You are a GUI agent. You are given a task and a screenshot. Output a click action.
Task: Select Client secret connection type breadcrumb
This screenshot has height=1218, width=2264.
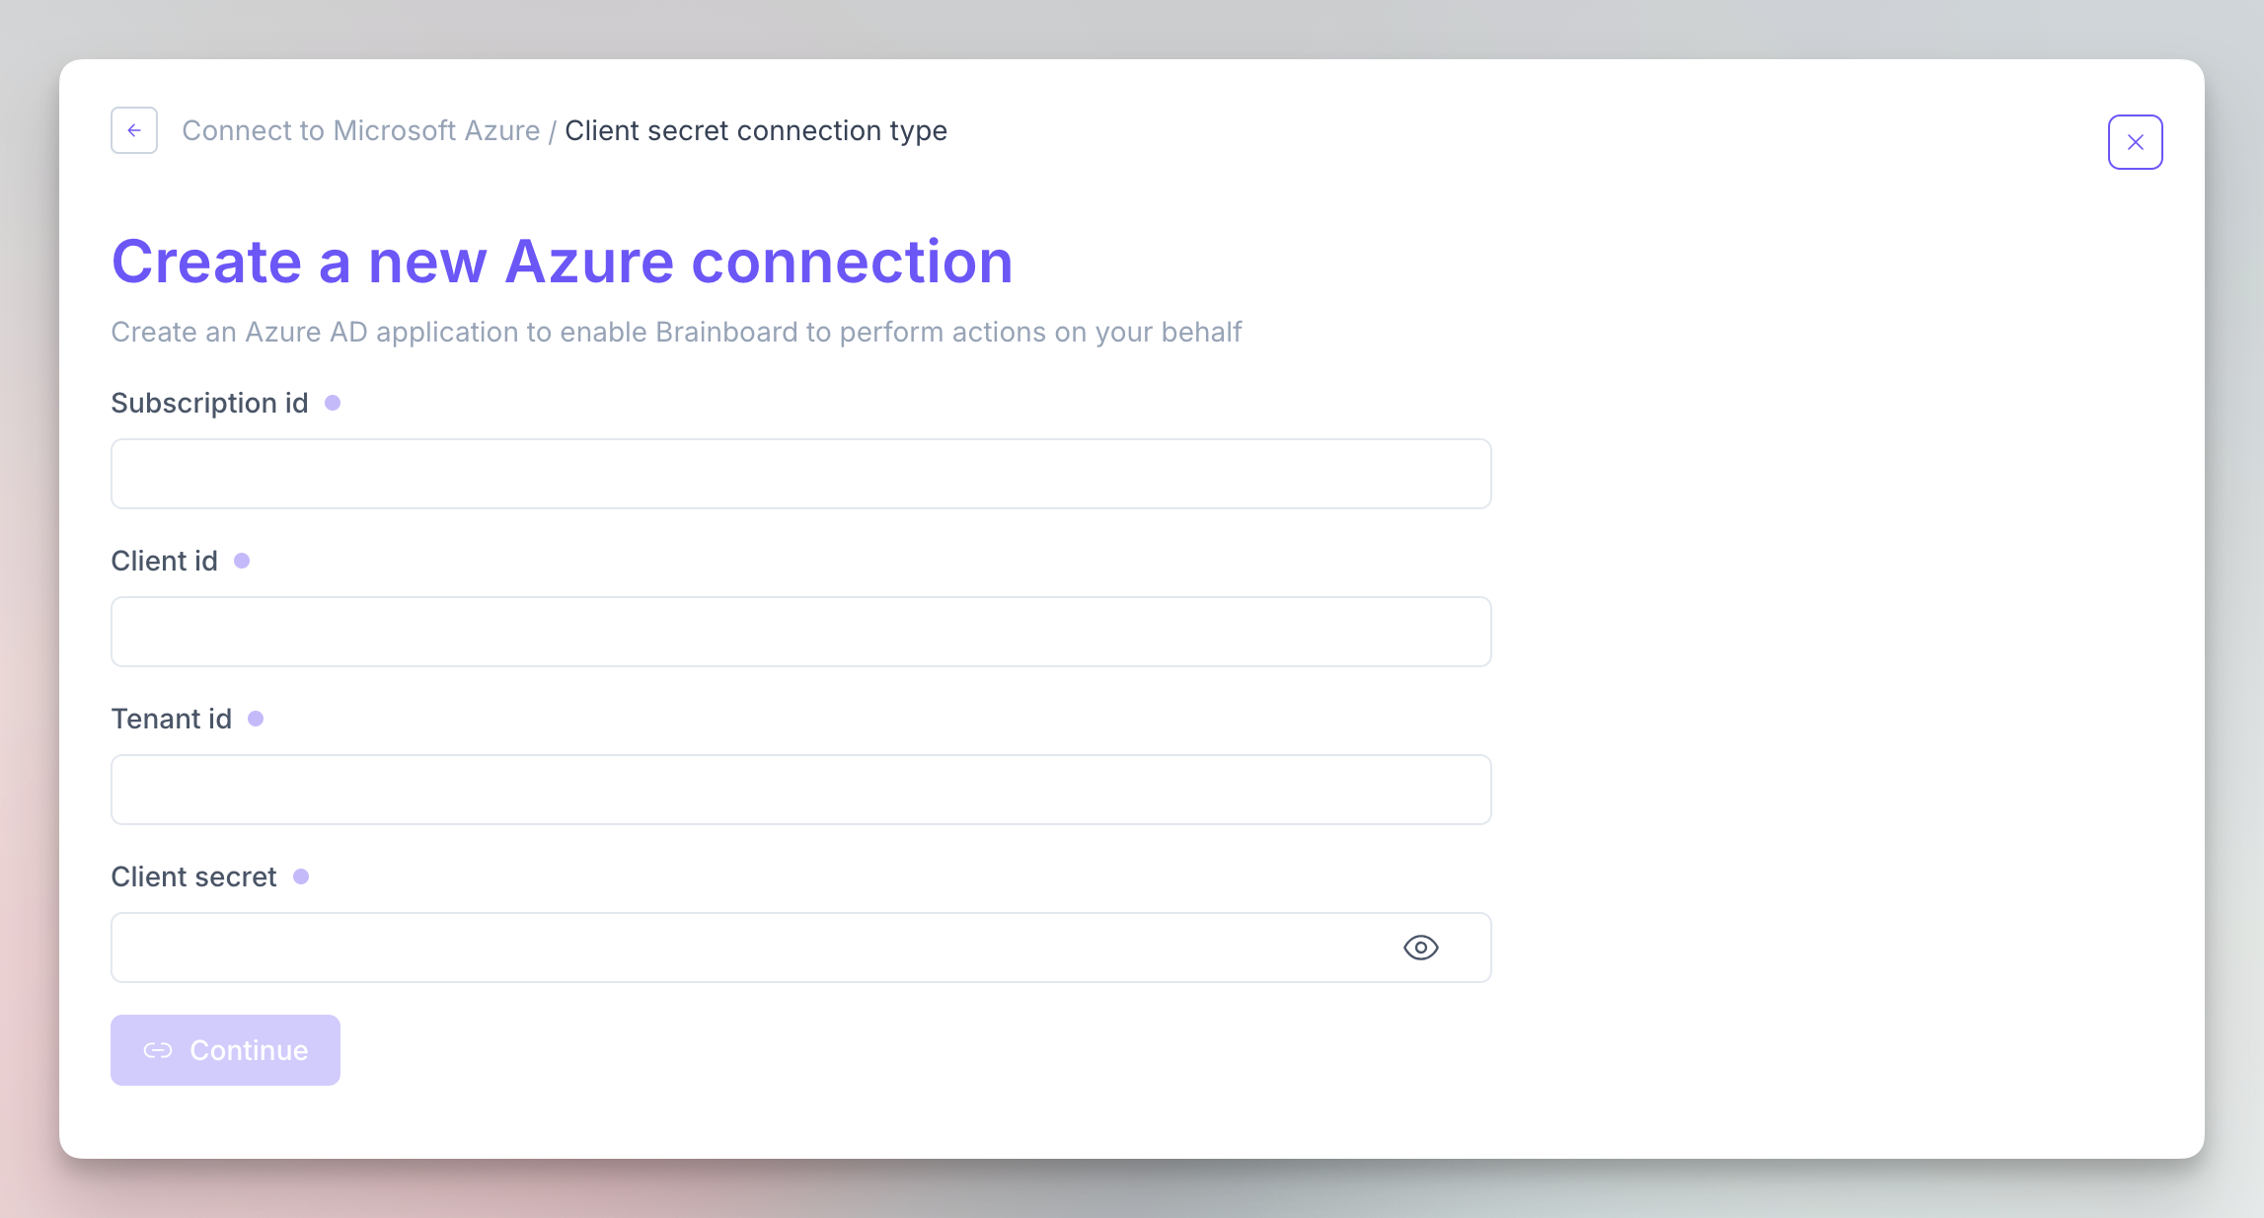click(756, 130)
